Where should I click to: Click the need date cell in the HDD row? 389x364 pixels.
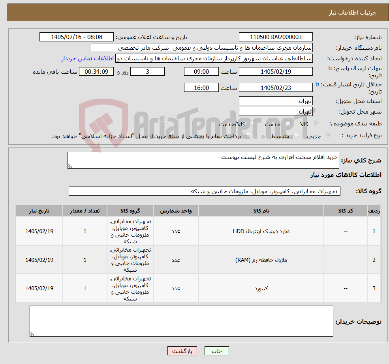coord(39,231)
